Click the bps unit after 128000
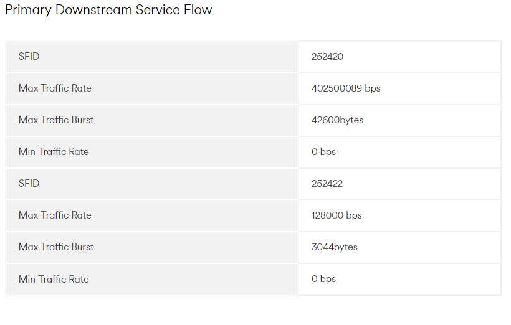The width and height of the screenshot is (511, 325). tap(354, 215)
